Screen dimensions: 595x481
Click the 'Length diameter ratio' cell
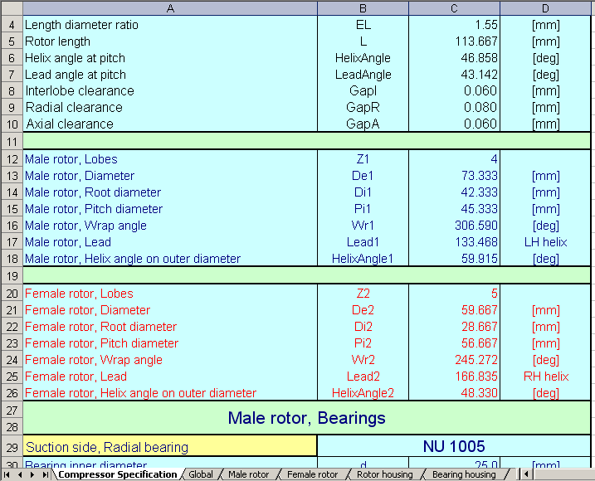click(x=170, y=25)
